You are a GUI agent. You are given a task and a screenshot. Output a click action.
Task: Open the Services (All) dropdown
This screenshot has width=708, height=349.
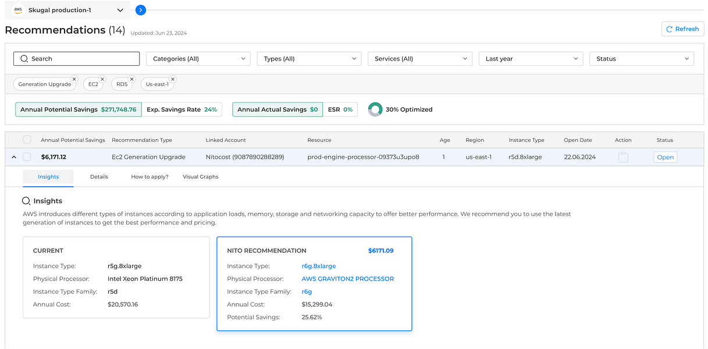point(419,59)
